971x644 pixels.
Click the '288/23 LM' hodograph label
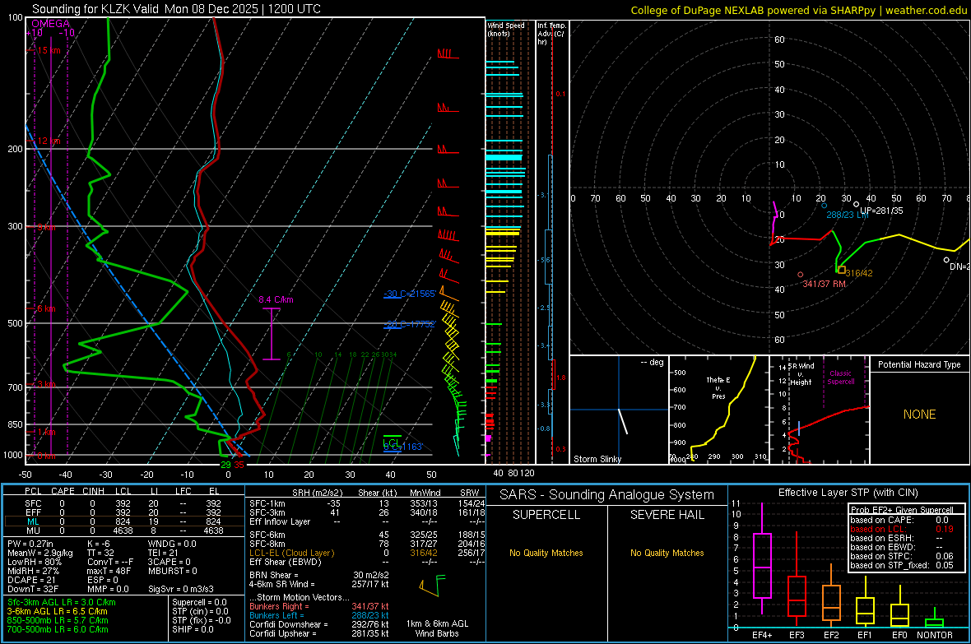(848, 214)
